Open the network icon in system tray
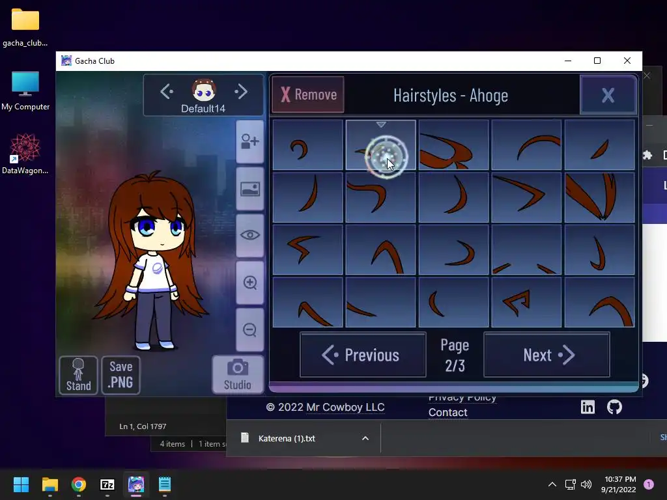Viewport: 667px width, 500px height. (570, 484)
